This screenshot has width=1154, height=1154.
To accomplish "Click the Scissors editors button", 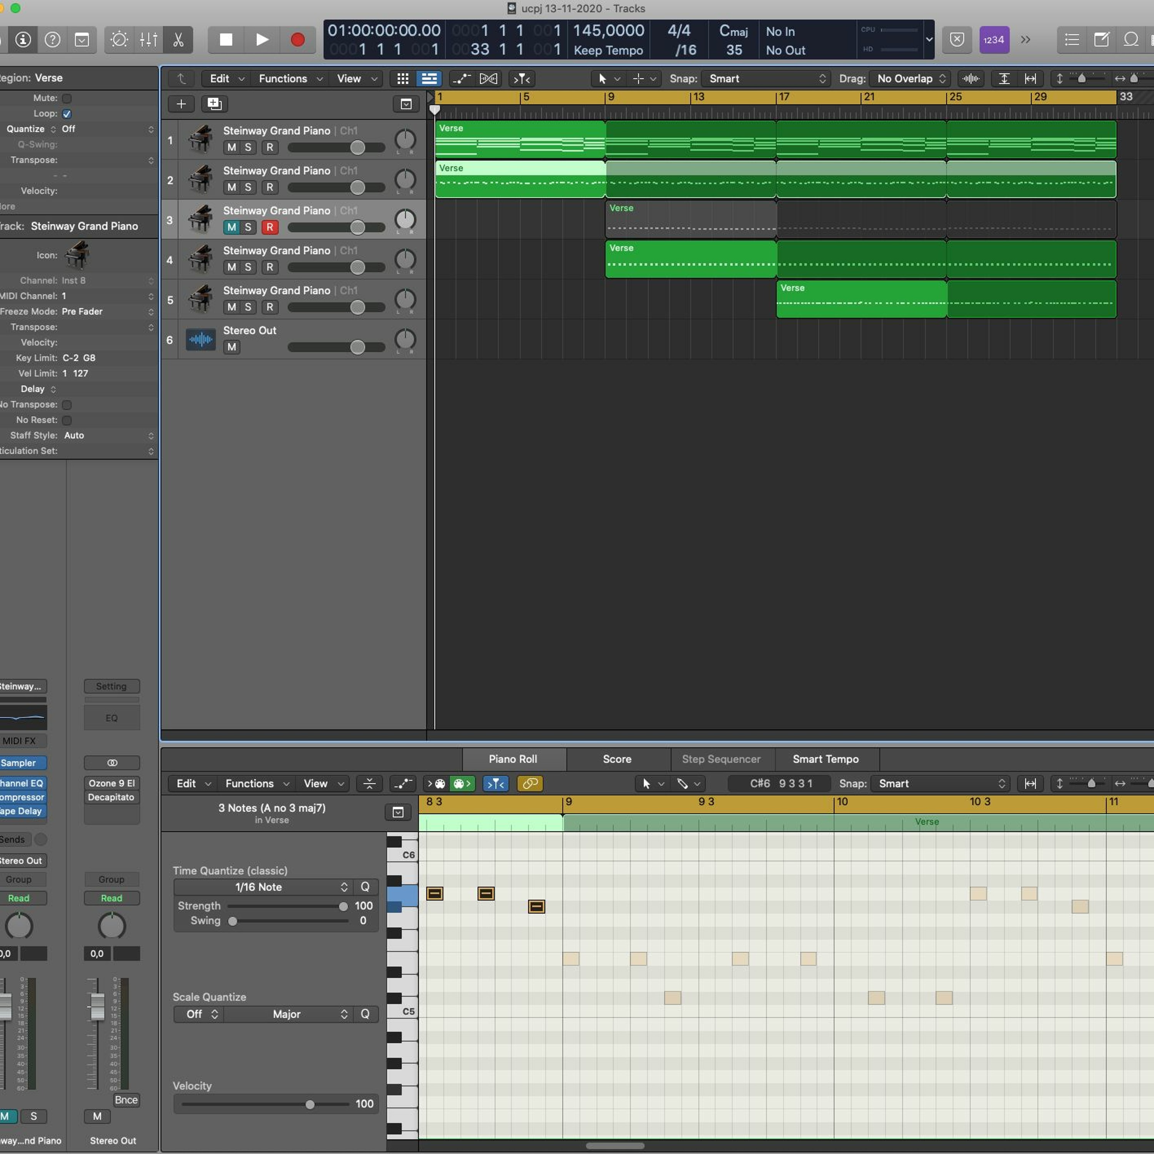I will tap(178, 40).
